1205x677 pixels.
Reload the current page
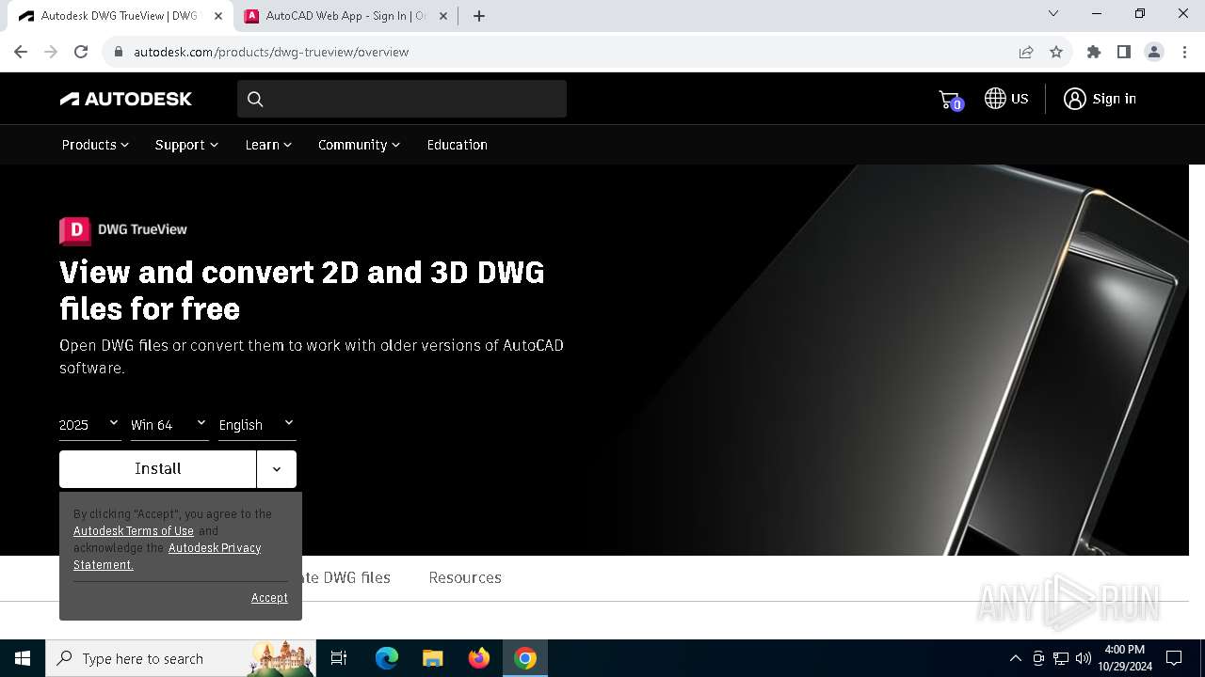pos(81,52)
